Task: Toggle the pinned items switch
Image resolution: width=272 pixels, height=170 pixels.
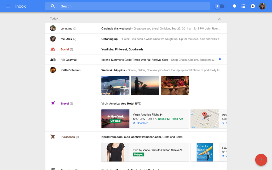Action: (219, 6)
